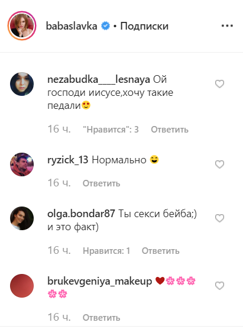Image resolution: width=243 pixels, height=329 pixels.
Task: View likes "Нравится": 3 on first comment
Action: coord(111,130)
